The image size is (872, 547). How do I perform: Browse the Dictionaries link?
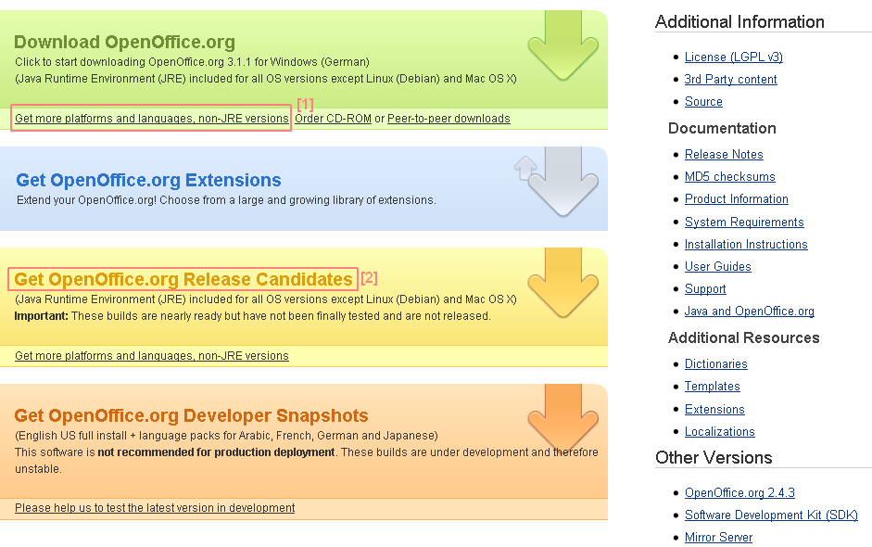715,364
